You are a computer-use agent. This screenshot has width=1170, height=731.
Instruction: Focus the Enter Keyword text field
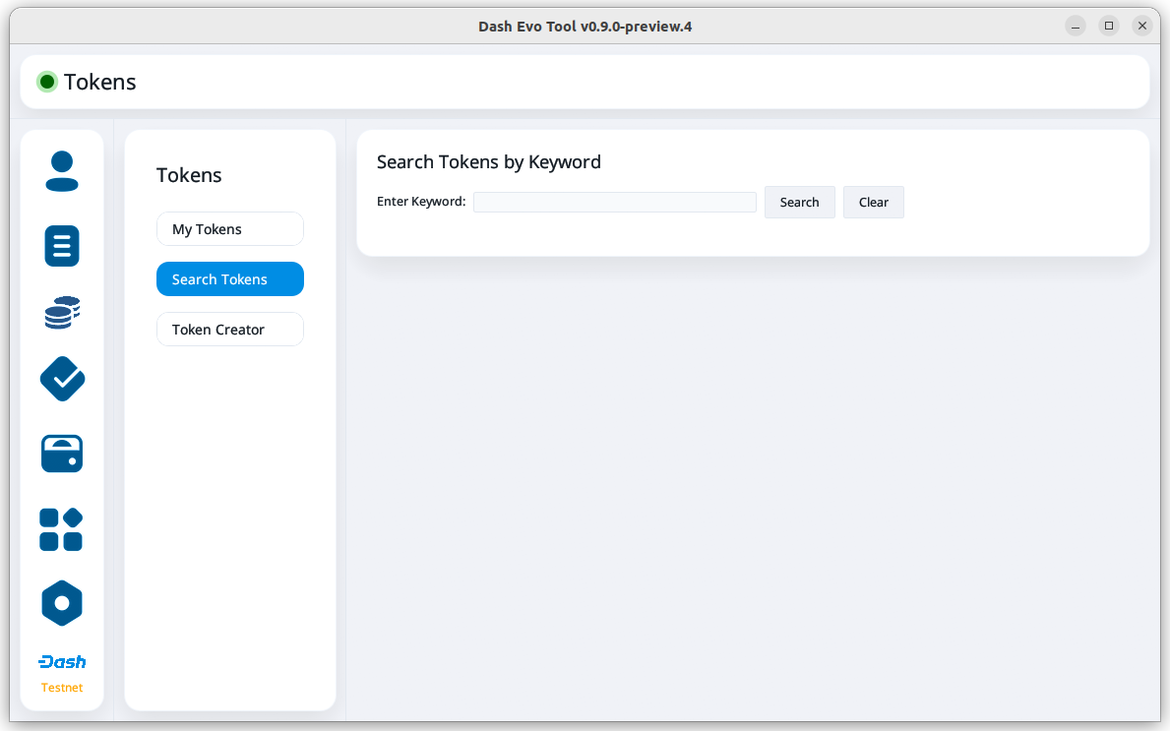(x=614, y=202)
